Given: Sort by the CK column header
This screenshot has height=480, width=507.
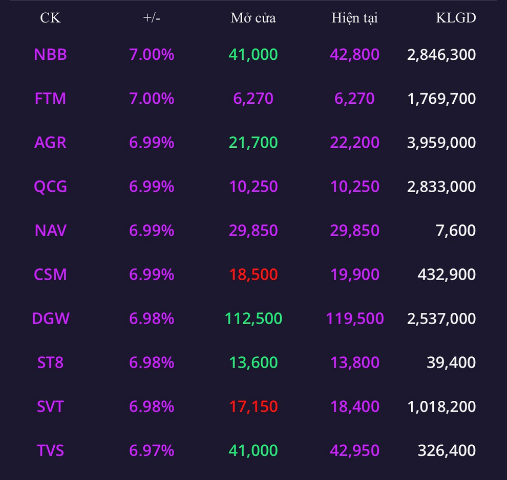Looking at the screenshot, I should (x=50, y=18).
